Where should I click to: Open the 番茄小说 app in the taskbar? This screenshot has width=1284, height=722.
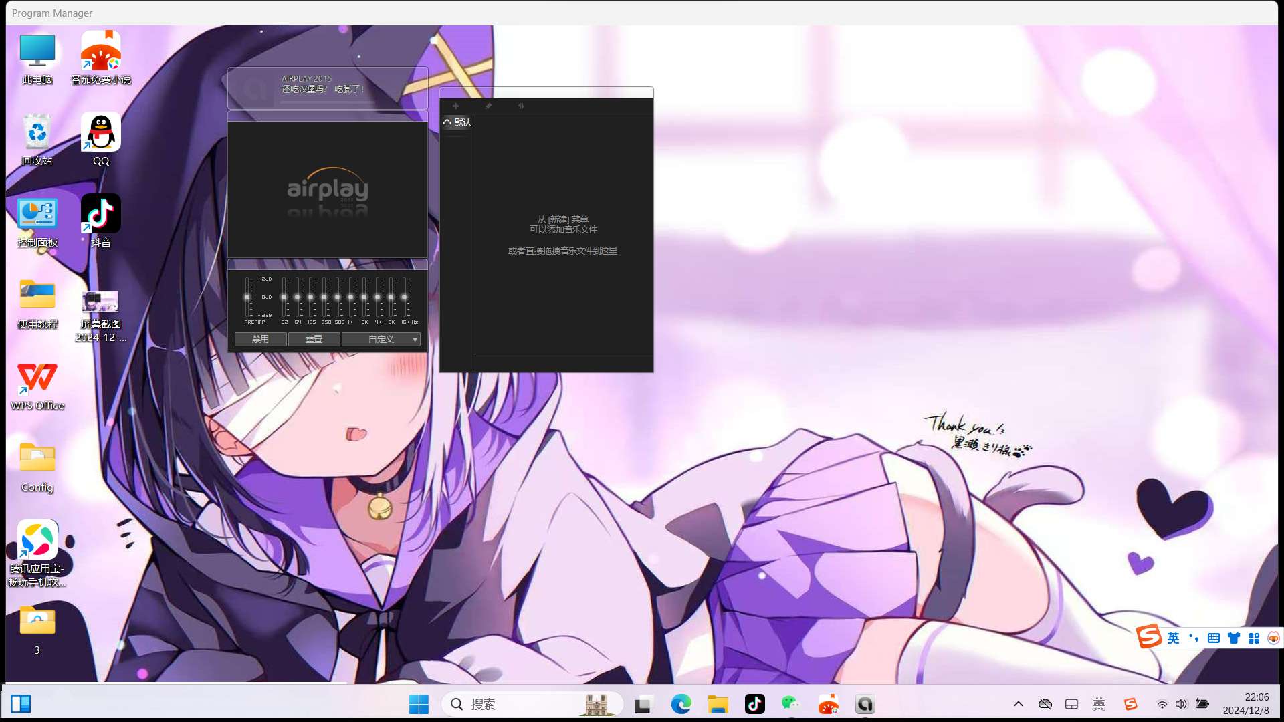[x=829, y=704]
